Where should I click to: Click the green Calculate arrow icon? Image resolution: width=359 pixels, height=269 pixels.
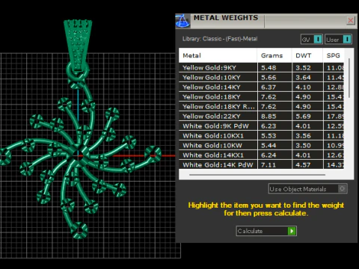pyautogui.click(x=292, y=231)
